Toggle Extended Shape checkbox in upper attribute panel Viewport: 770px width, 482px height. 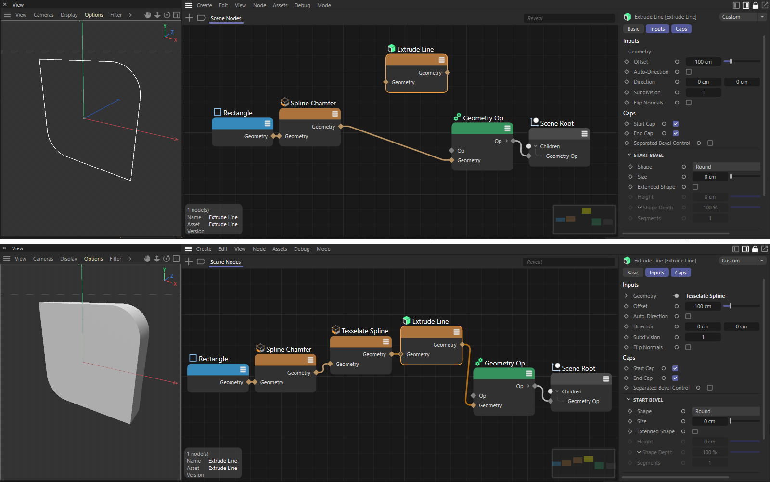coord(695,187)
